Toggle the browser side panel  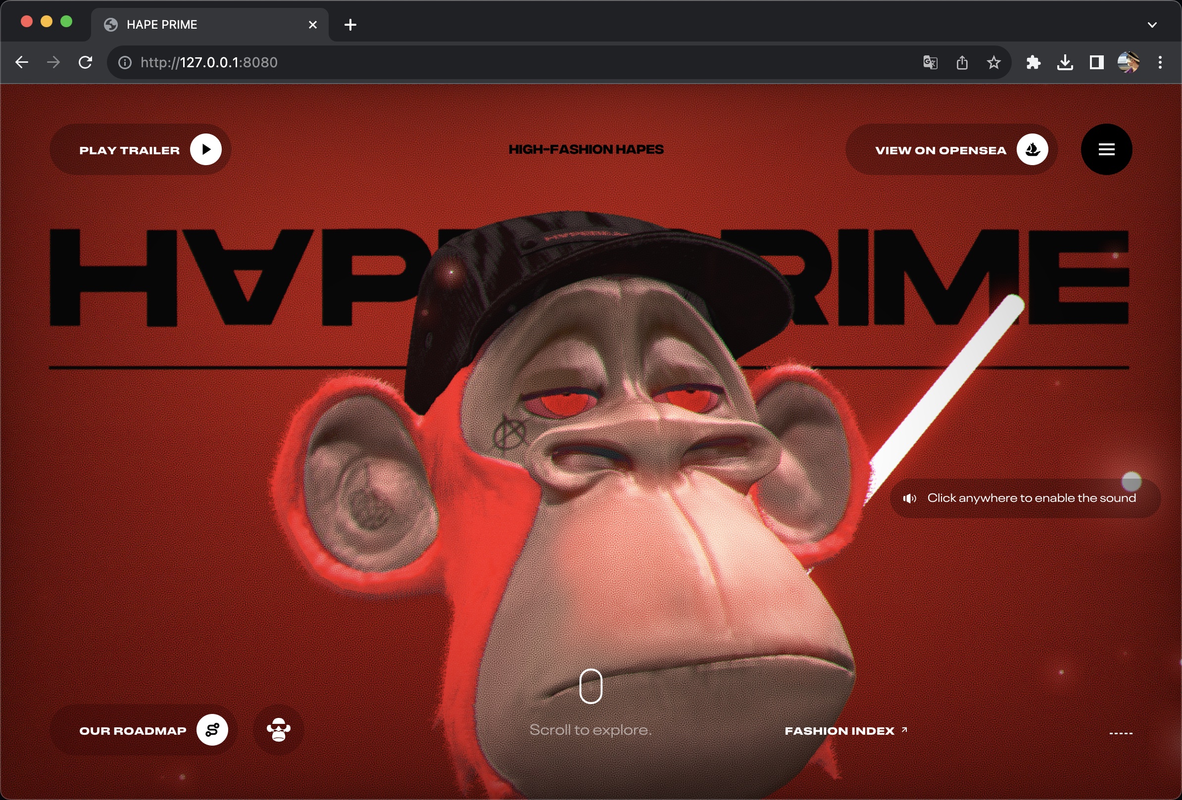pos(1096,62)
